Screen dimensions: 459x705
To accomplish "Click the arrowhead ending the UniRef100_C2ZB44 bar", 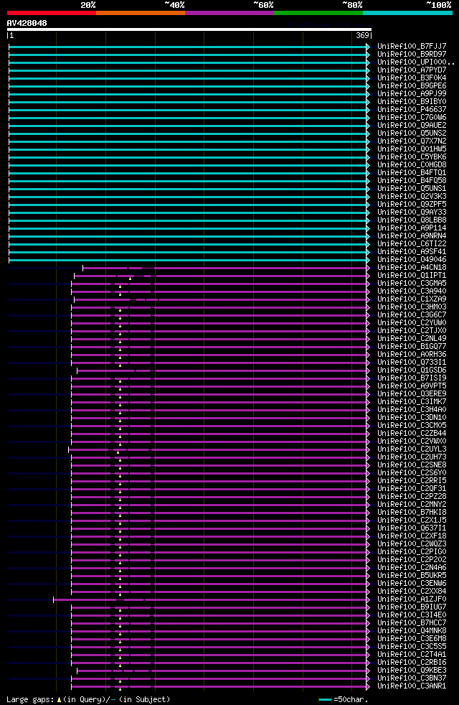I will pyautogui.click(x=369, y=434).
